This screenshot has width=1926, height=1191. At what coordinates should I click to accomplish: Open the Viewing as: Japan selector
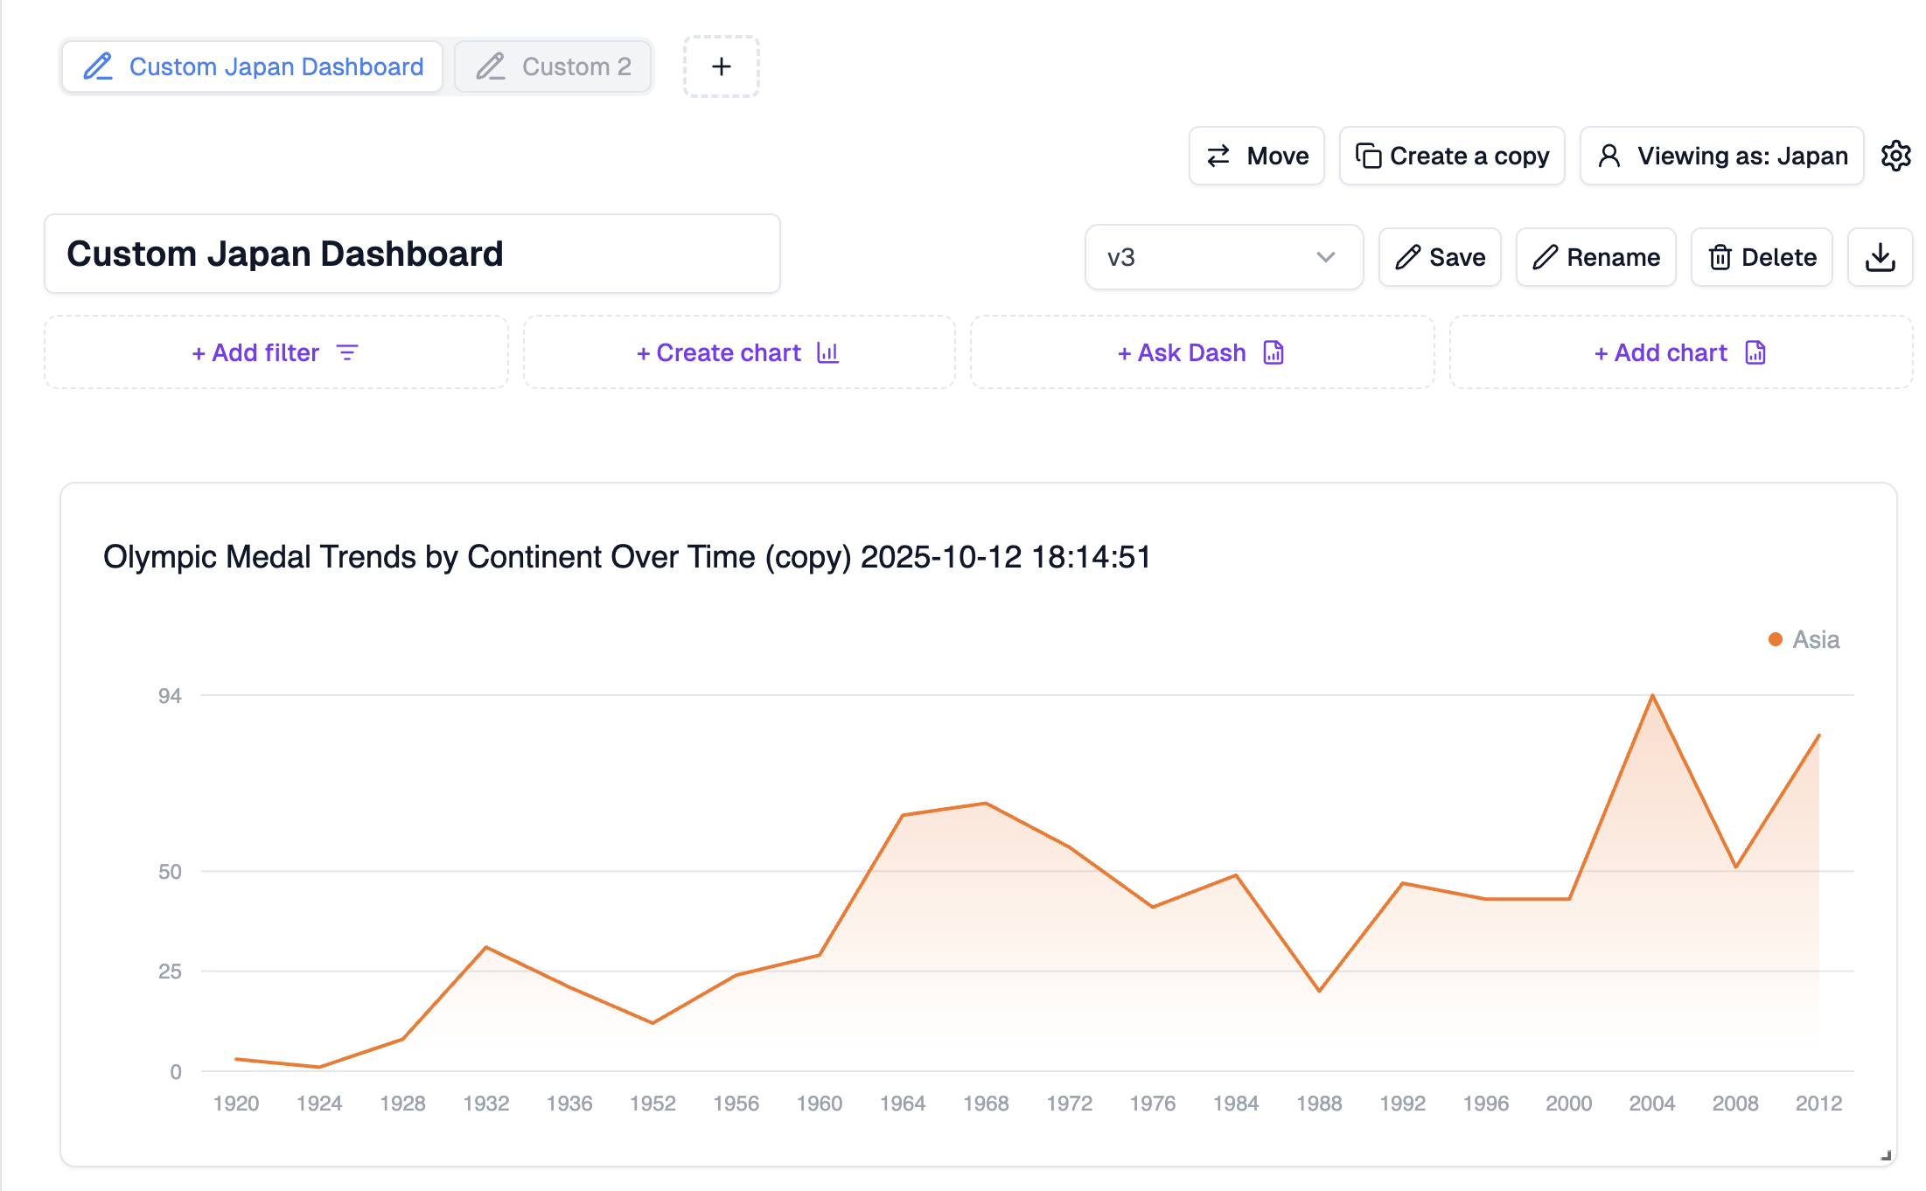coord(1721,156)
